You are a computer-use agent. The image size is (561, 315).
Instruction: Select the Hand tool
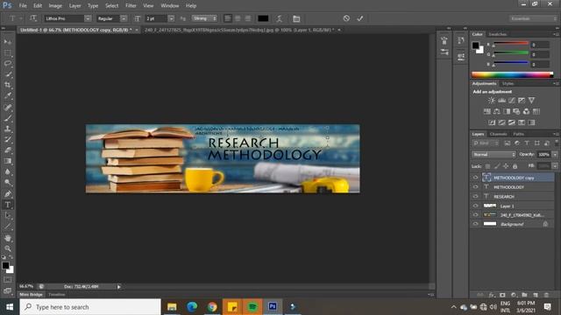(x=8, y=238)
